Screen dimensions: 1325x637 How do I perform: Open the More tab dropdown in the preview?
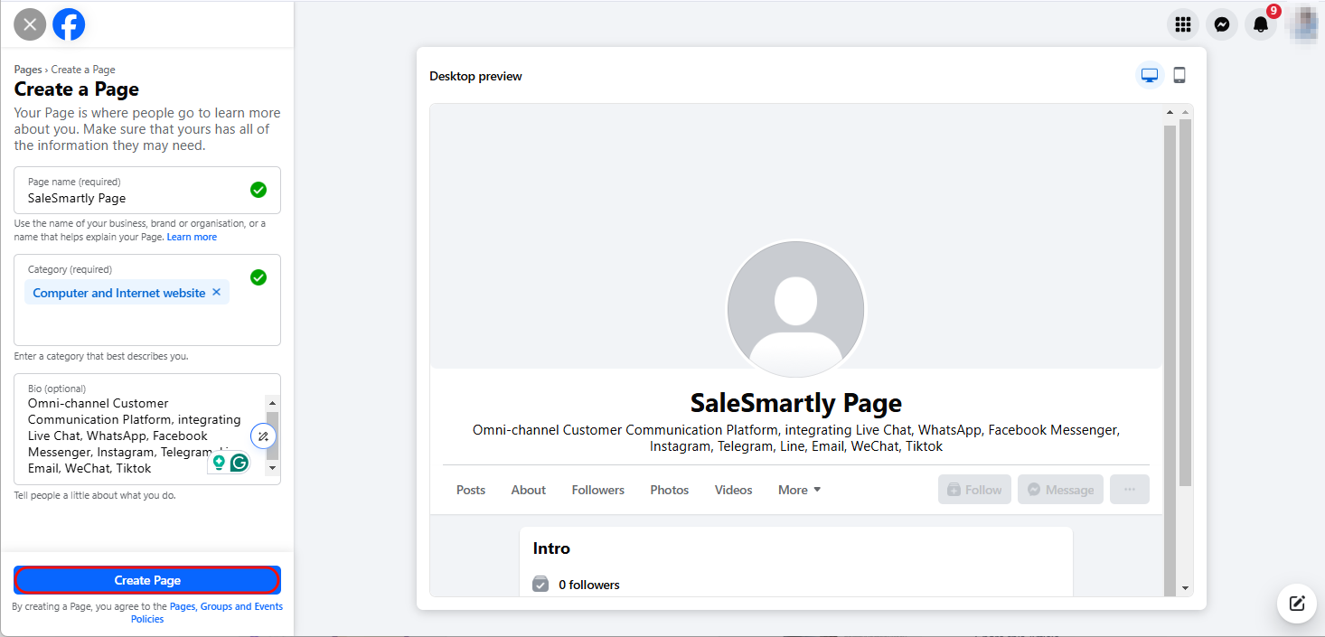pyautogui.click(x=798, y=489)
